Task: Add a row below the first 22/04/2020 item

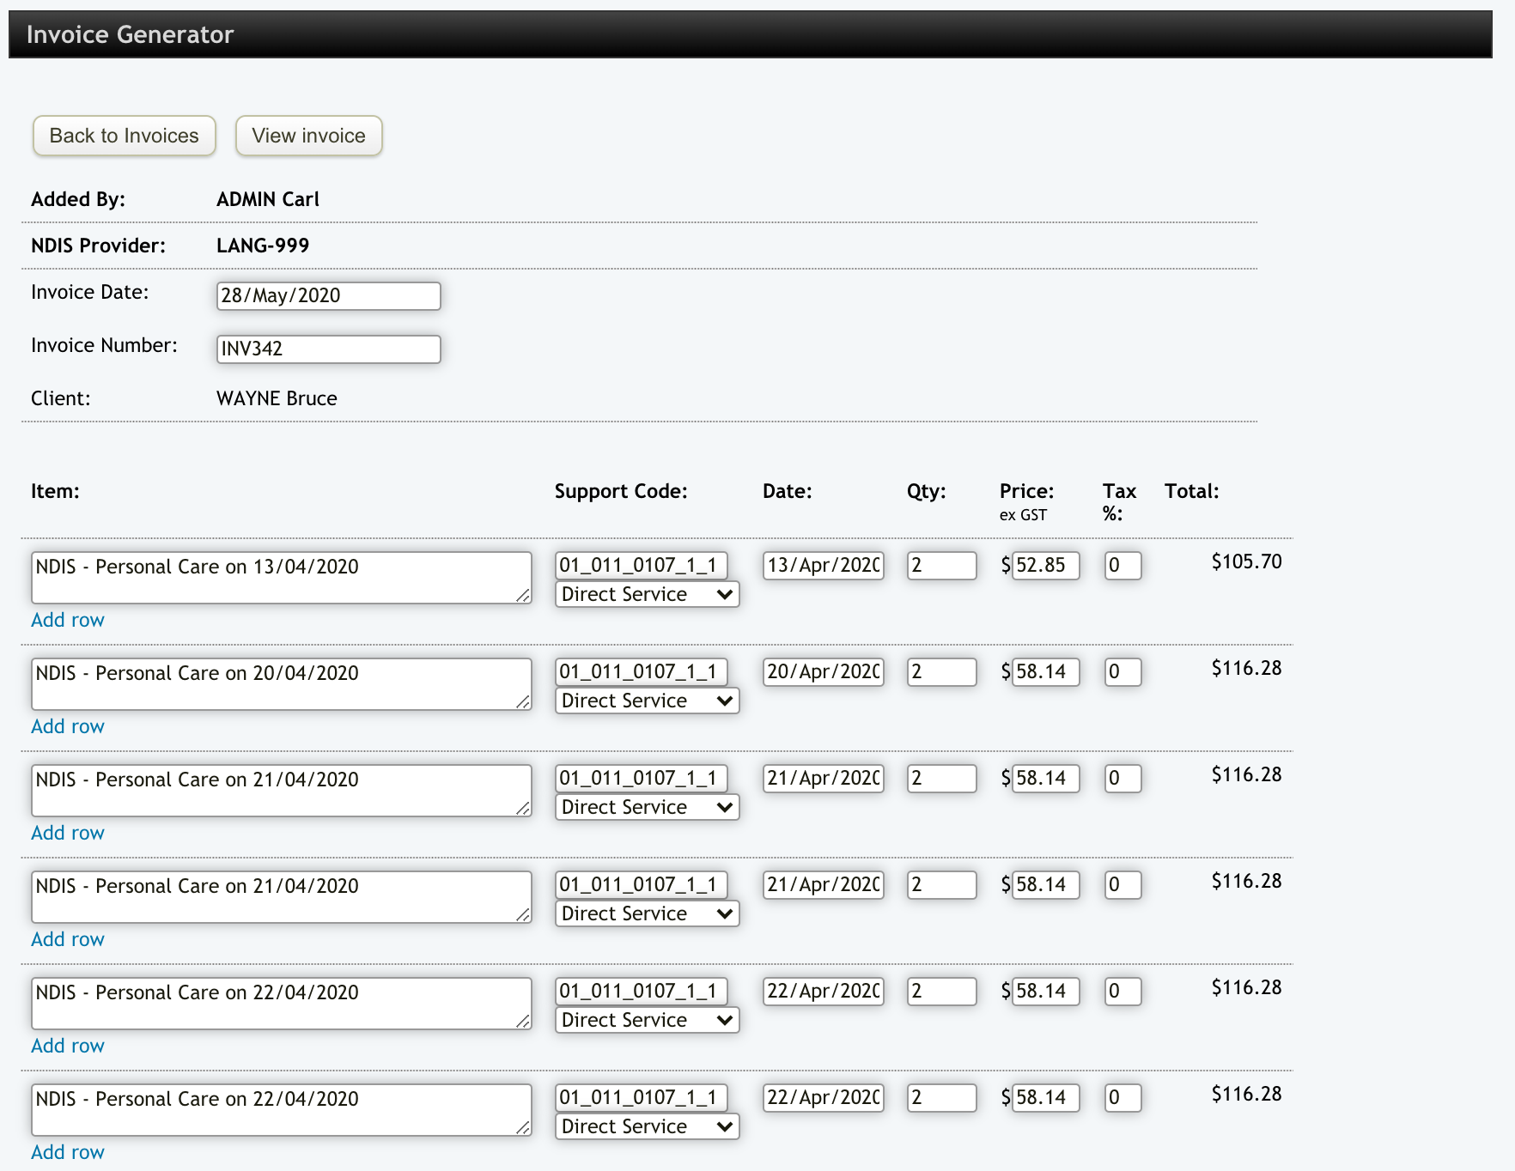Action: [68, 1046]
